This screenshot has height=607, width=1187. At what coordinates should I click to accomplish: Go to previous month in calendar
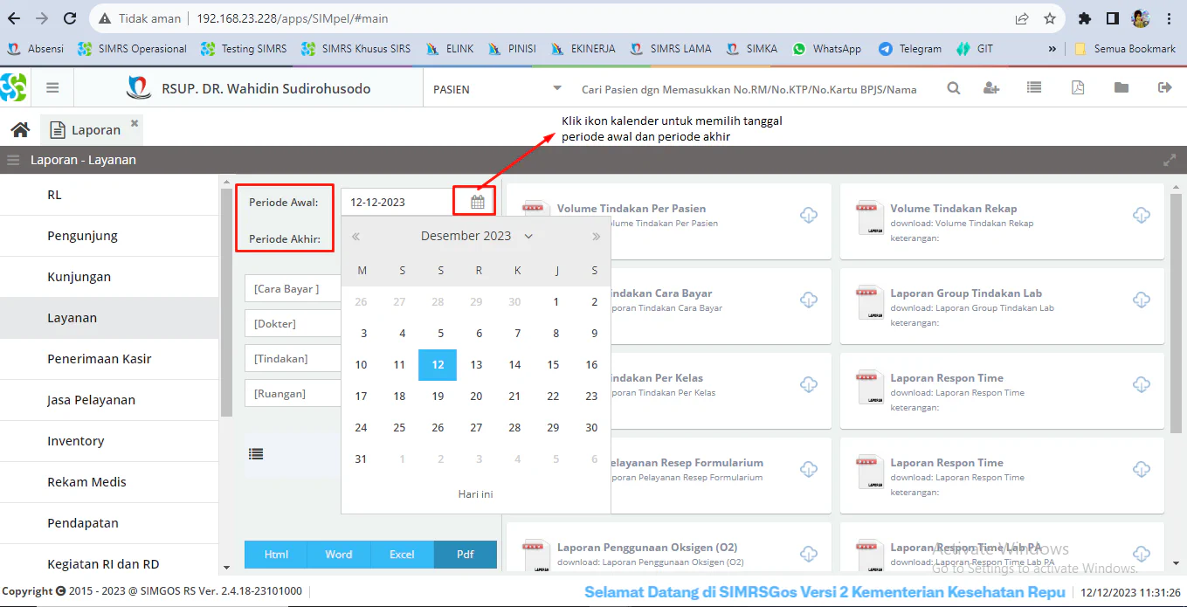[x=355, y=237]
